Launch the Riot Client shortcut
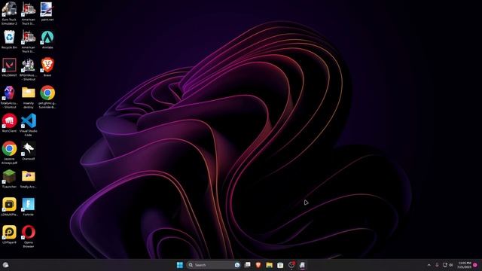Viewport: 482px width, 271px height. pos(9,123)
